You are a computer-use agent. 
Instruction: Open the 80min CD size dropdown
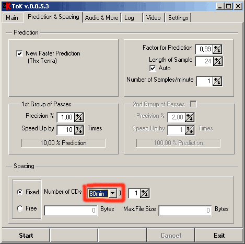click(x=113, y=193)
